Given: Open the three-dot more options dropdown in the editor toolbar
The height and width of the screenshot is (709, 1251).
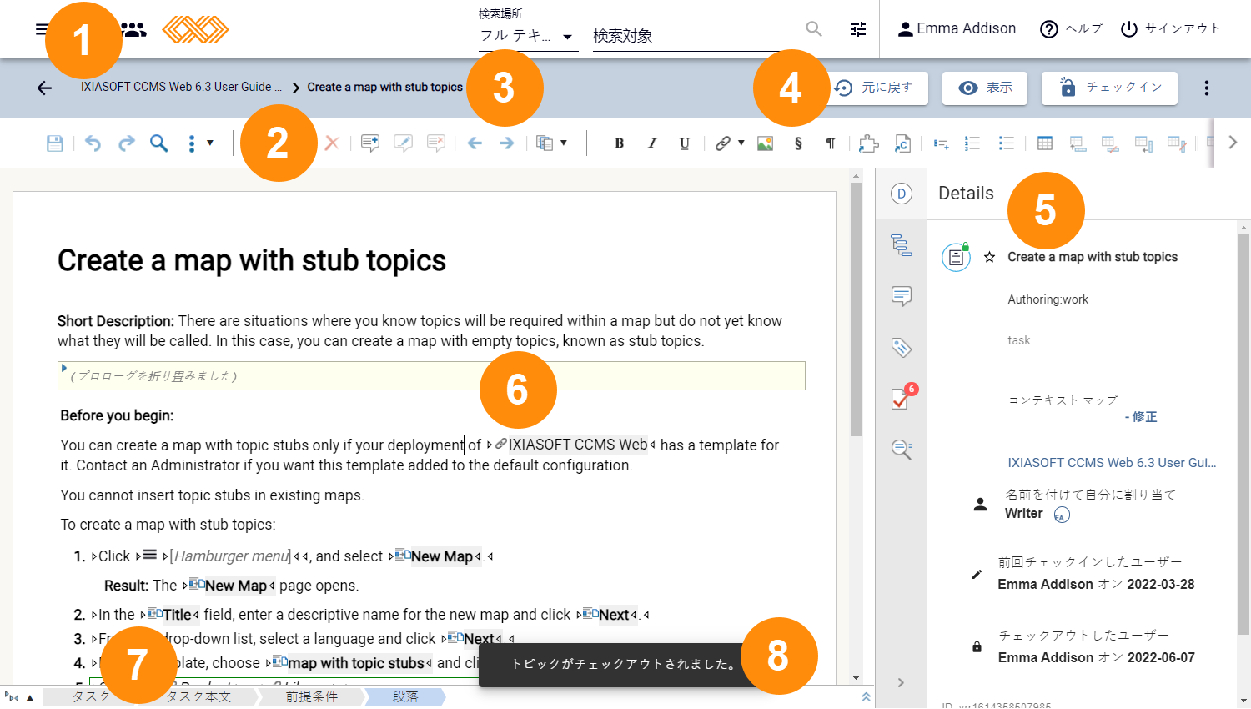Looking at the screenshot, I should [199, 143].
